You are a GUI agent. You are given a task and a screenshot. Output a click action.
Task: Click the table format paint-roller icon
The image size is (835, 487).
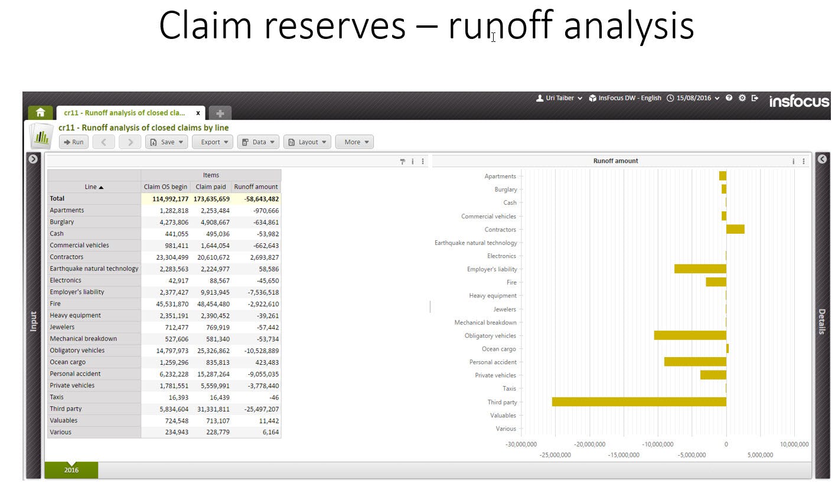[x=403, y=161]
